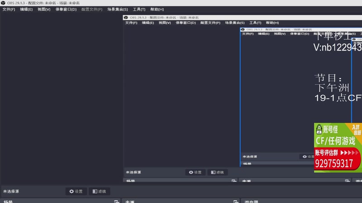Viewport: 362px width, 203px height.
Task: Open the 停靠窗口(D) menu in the outer OBS window
Action: coord(66,9)
